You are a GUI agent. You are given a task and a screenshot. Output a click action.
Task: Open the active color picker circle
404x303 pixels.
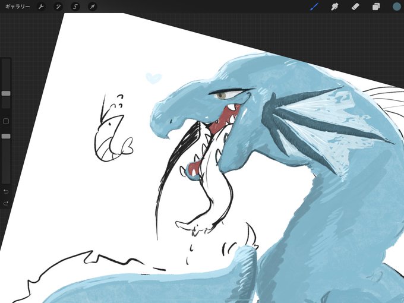point(396,7)
